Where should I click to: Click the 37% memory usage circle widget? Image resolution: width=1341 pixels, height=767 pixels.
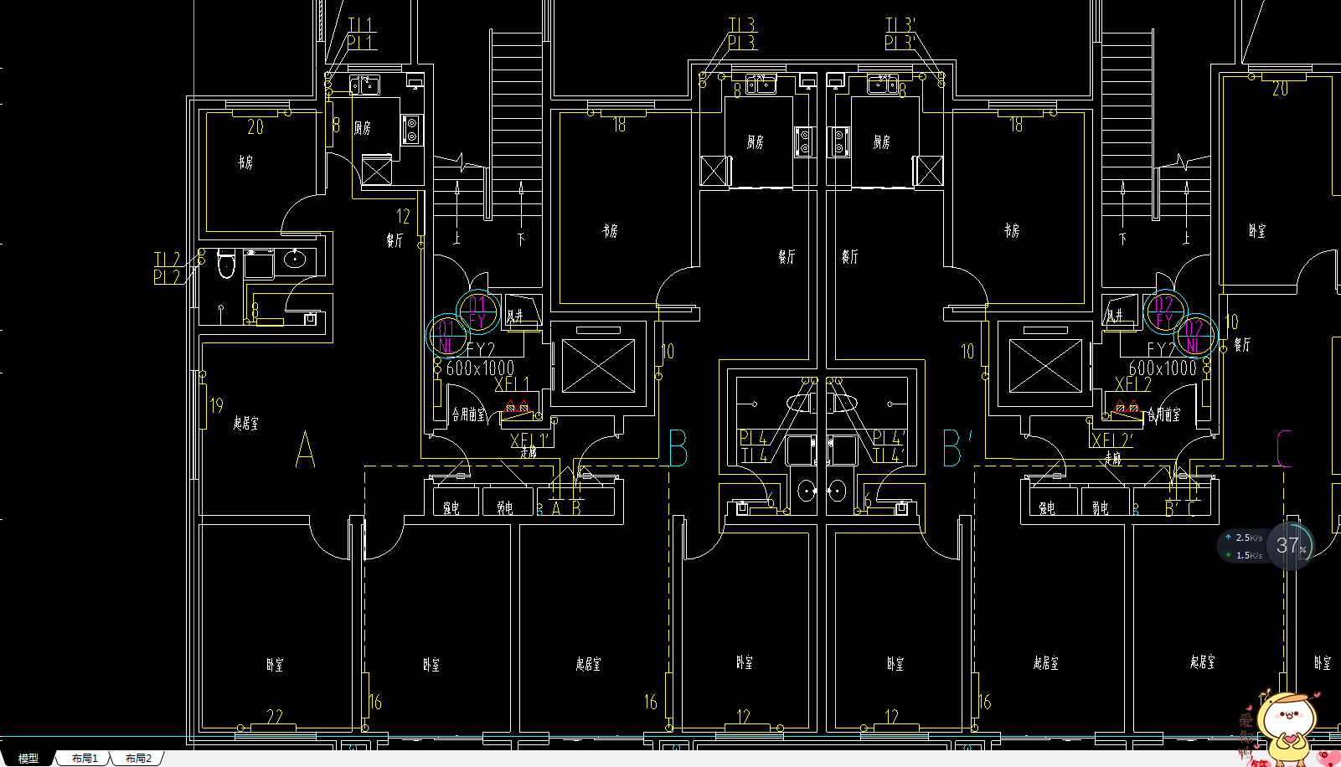point(1291,546)
